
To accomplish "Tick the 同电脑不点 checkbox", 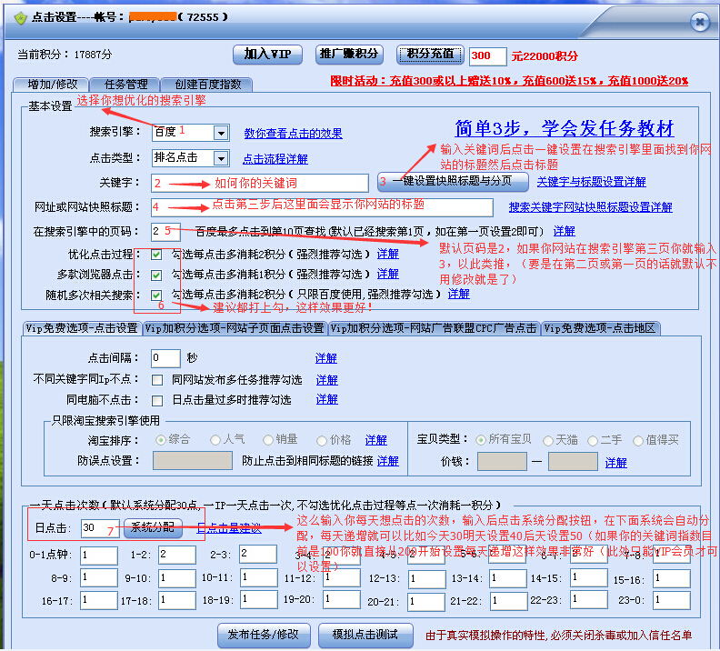I will tap(157, 400).
